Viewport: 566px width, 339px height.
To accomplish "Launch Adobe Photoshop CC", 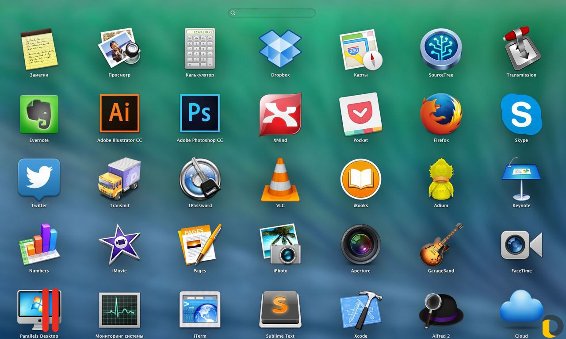I will tap(200, 113).
